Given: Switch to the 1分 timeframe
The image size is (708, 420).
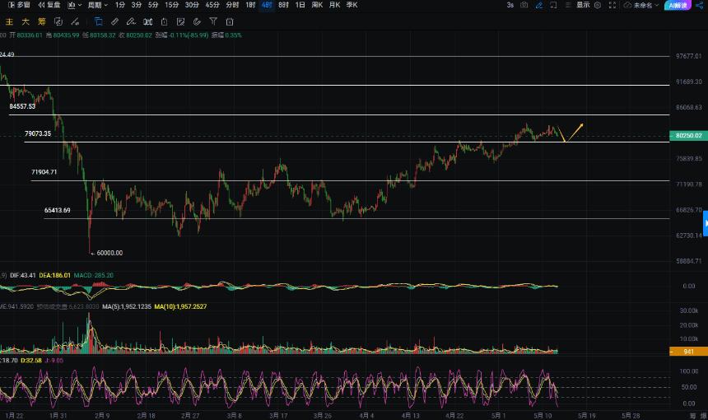Looking at the screenshot, I should (119, 5).
